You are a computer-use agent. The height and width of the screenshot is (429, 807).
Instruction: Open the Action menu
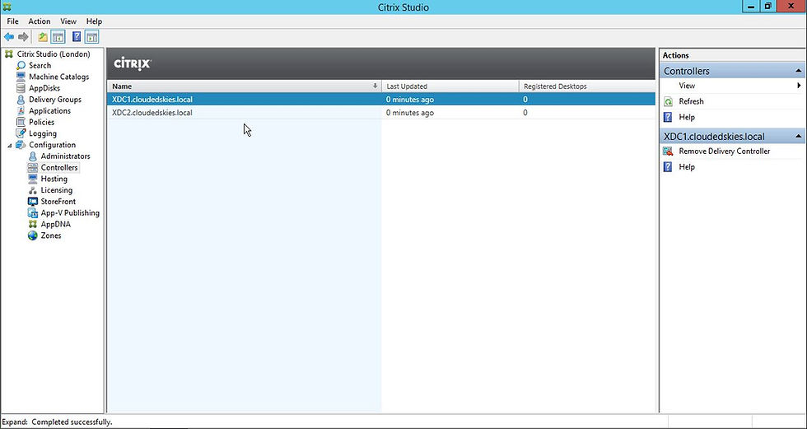[40, 21]
